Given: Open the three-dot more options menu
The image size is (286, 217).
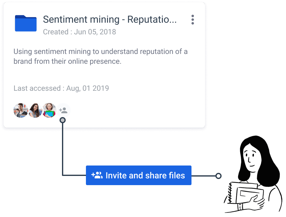Looking at the screenshot, I should [x=192, y=20].
